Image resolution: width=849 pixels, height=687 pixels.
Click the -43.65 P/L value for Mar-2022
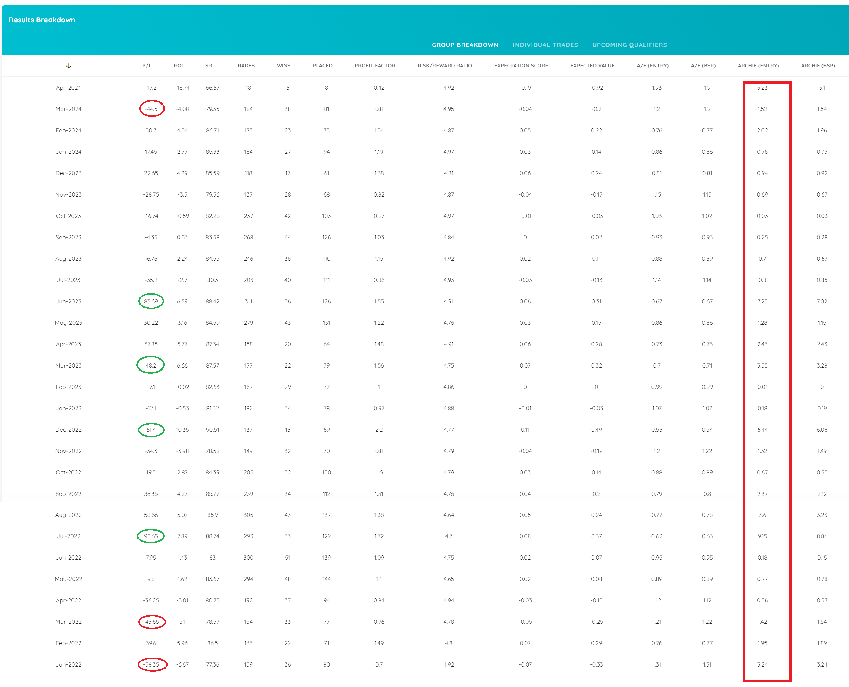coord(151,622)
